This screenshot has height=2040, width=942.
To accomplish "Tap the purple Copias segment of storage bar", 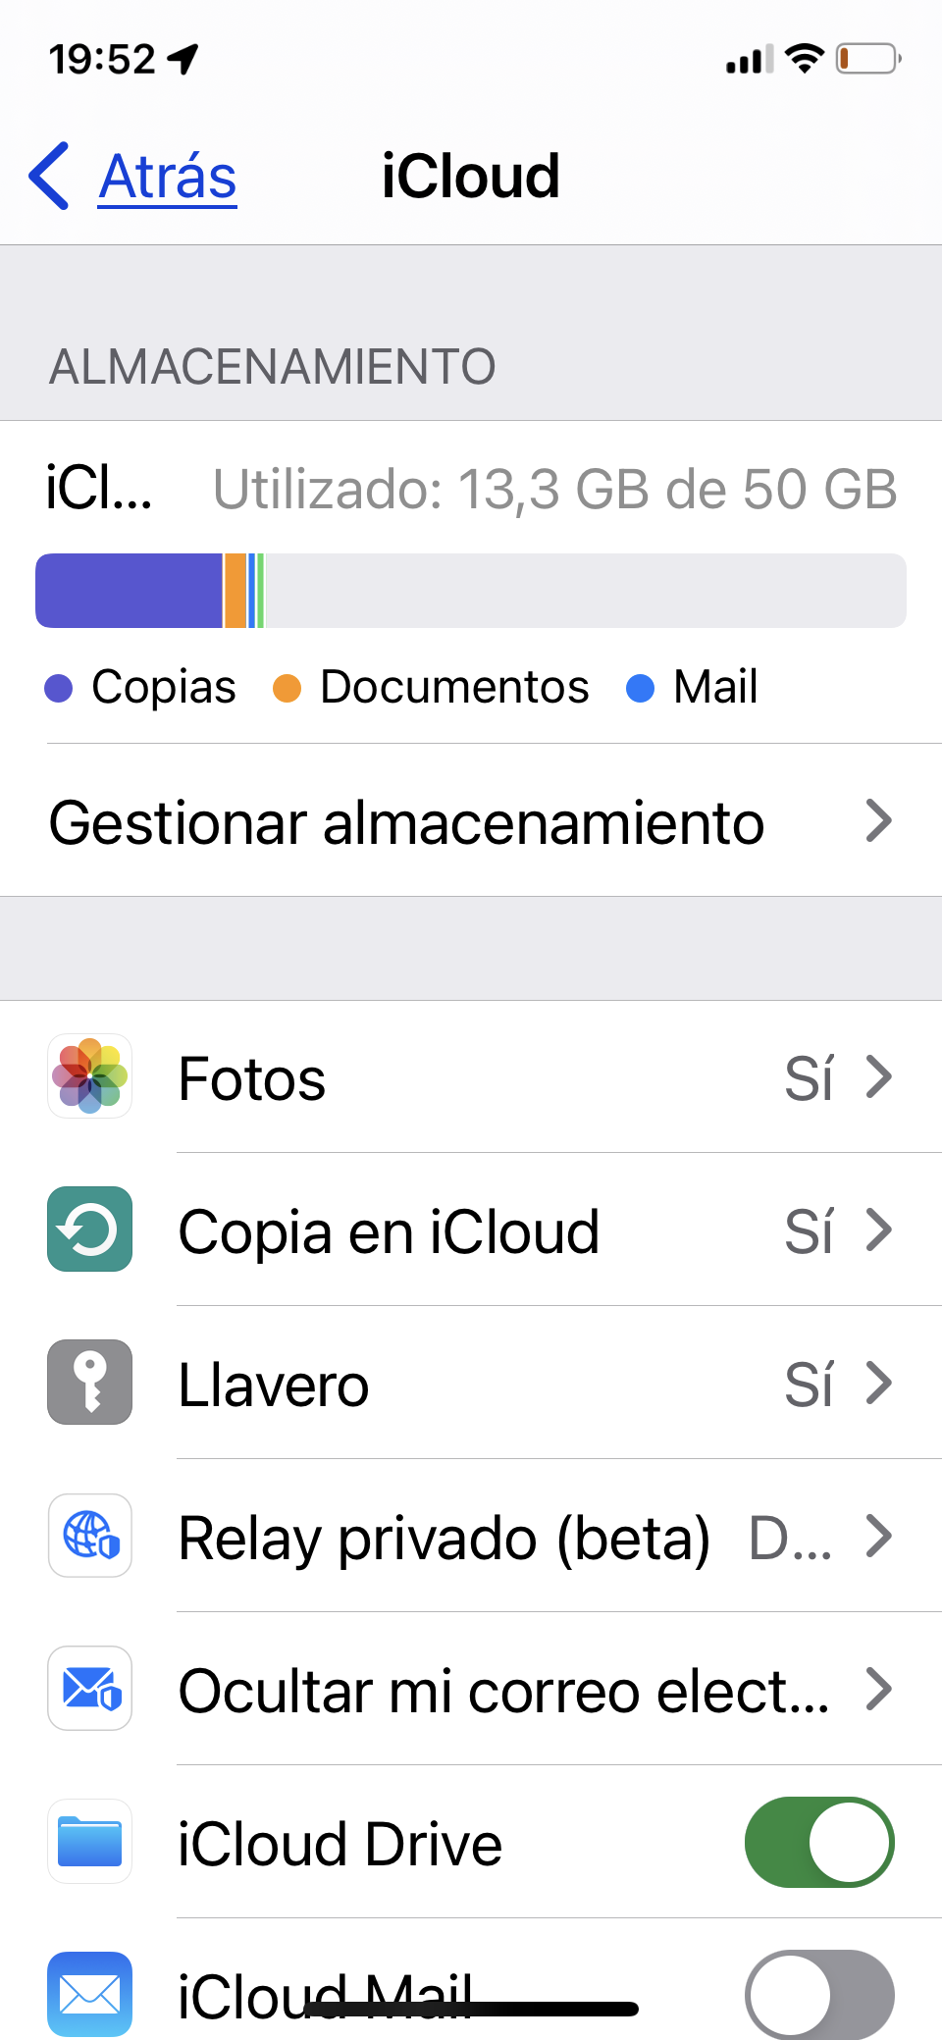I will (x=130, y=591).
